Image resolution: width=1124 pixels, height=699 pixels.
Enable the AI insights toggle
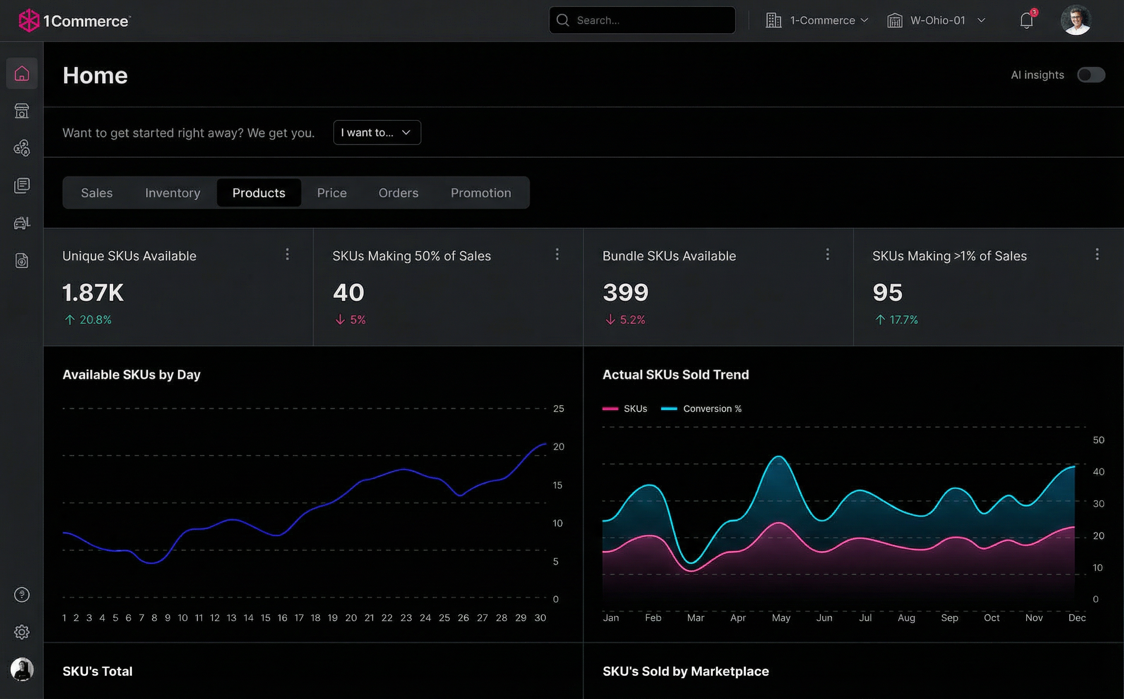click(1091, 75)
